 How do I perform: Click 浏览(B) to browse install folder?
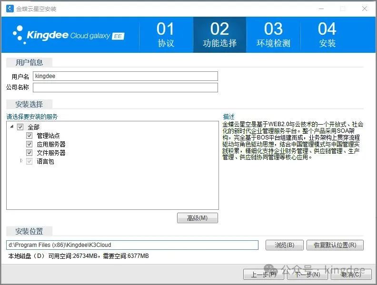click(x=284, y=245)
